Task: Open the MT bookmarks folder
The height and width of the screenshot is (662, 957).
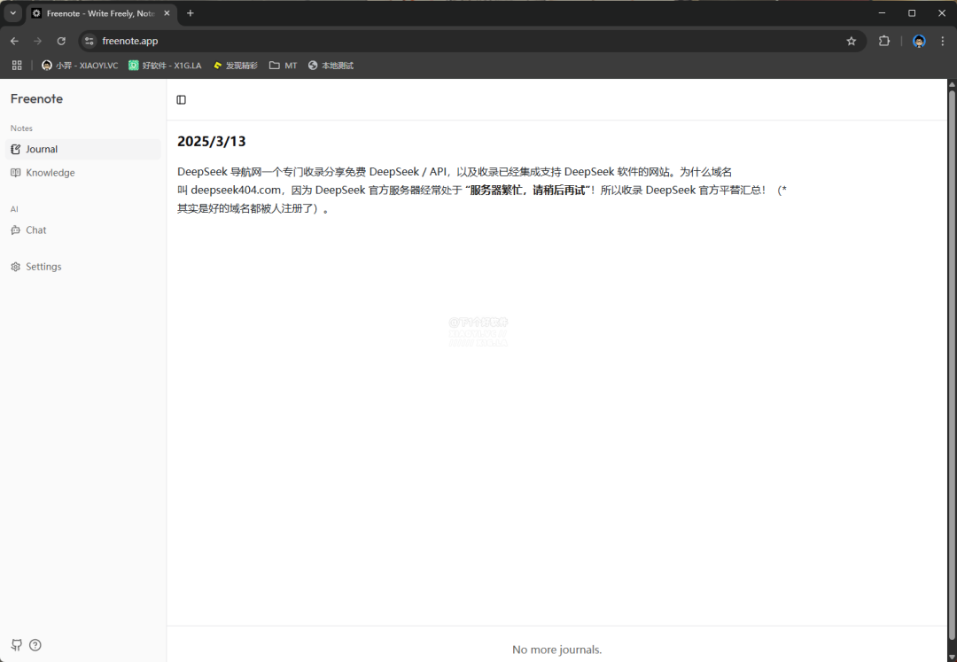Action: click(x=284, y=66)
